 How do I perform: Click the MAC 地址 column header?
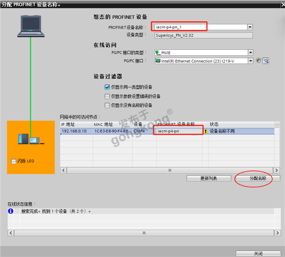(x=113, y=124)
